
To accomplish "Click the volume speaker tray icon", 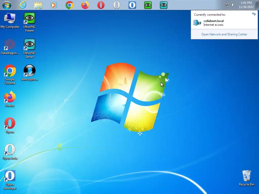I will pyautogui.click(x=233, y=5).
